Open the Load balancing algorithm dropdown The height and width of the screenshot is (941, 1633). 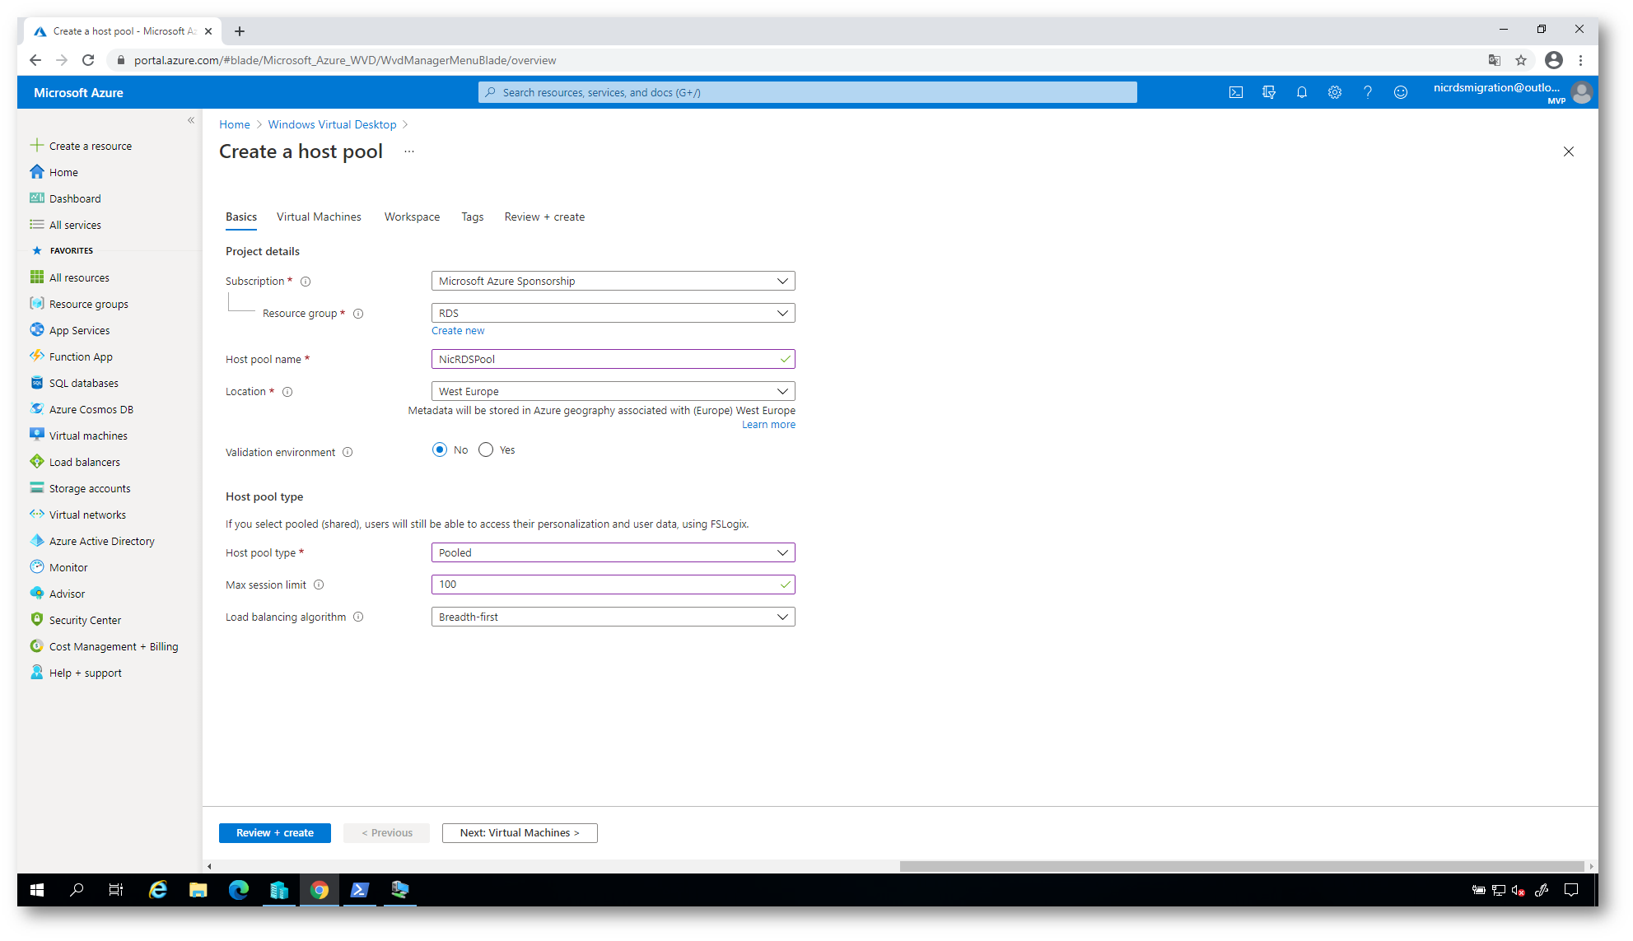click(x=613, y=617)
